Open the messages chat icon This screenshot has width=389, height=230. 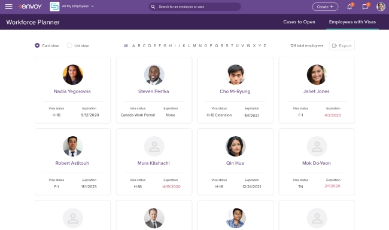(365, 7)
